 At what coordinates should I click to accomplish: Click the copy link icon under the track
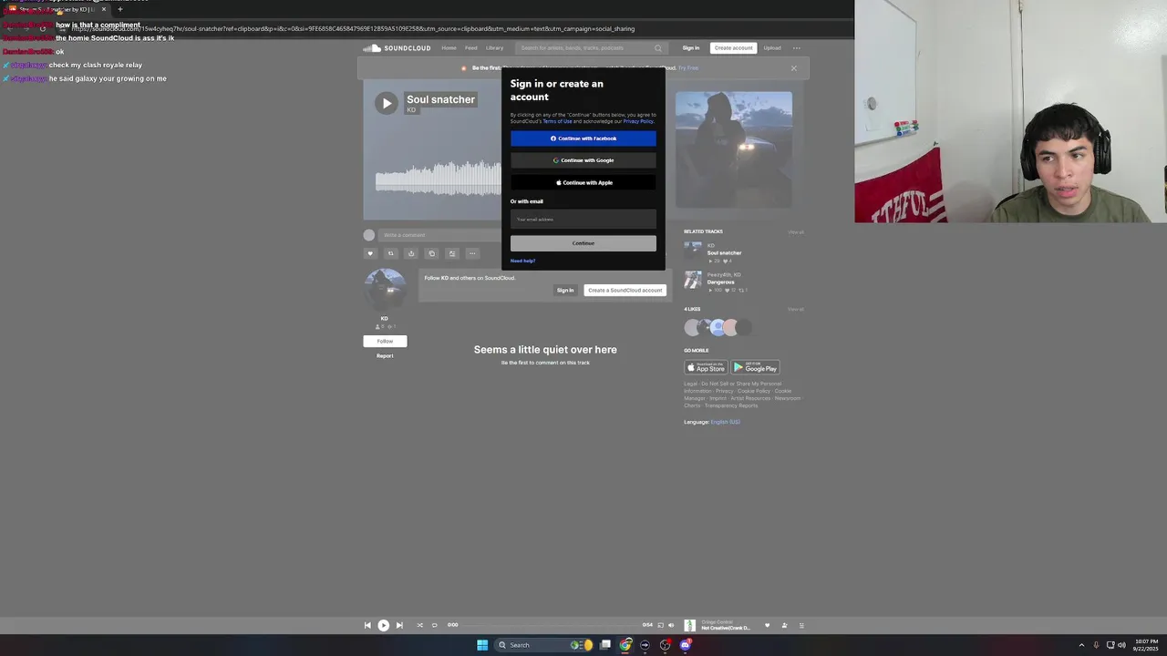[x=431, y=253]
